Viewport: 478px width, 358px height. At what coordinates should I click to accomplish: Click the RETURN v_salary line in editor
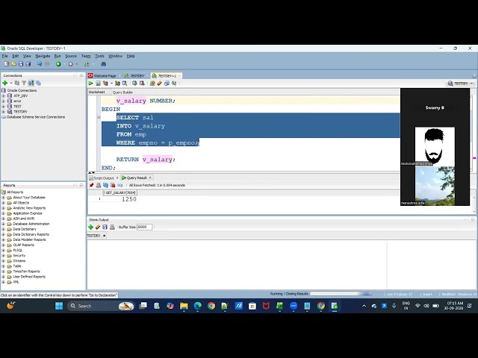click(x=146, y=159)
